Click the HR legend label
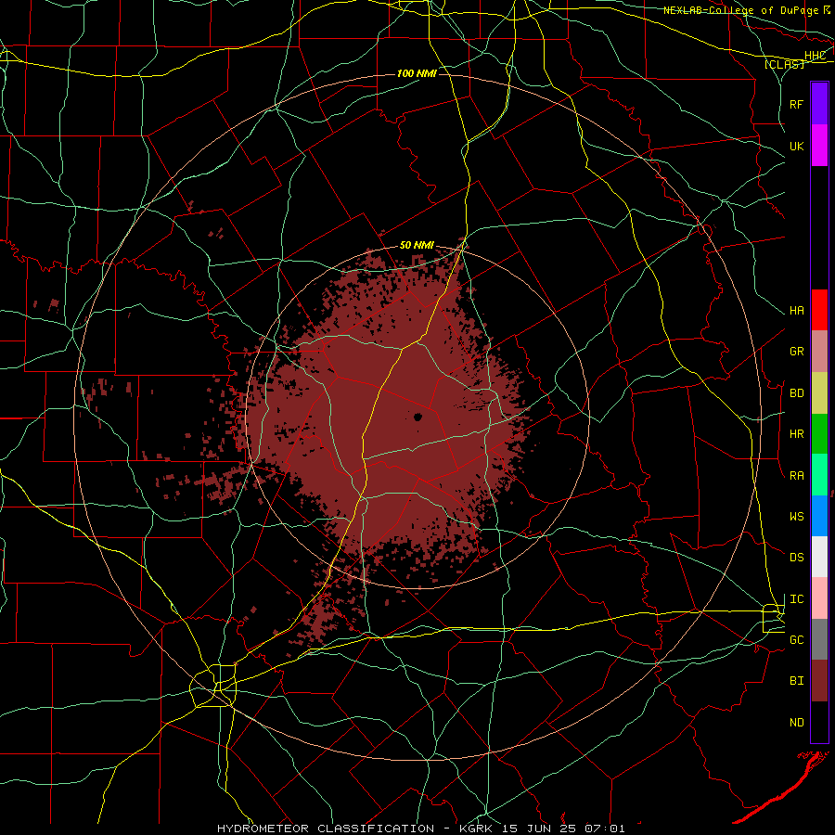The image size is (835, 835). [x=797, y=434]
